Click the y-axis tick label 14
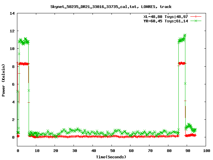The height and width of the screenshot is (160, 213). tap(12, 13)
